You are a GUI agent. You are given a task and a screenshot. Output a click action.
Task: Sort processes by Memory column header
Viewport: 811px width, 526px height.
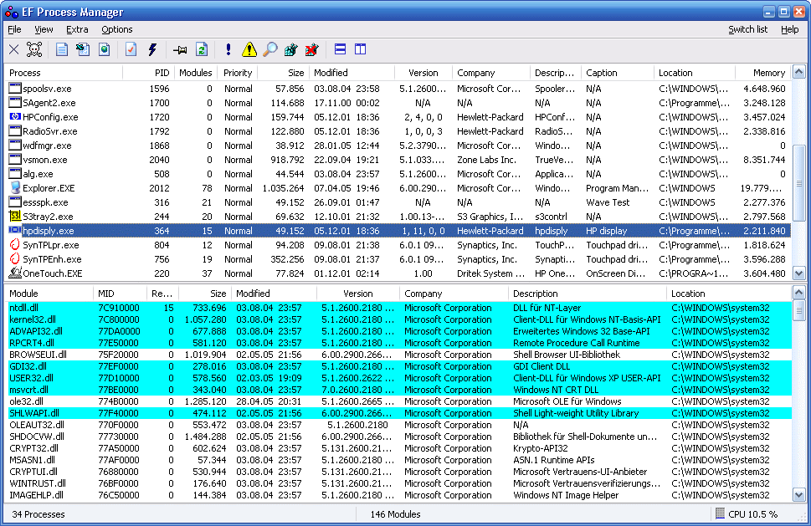pos(763,73)
